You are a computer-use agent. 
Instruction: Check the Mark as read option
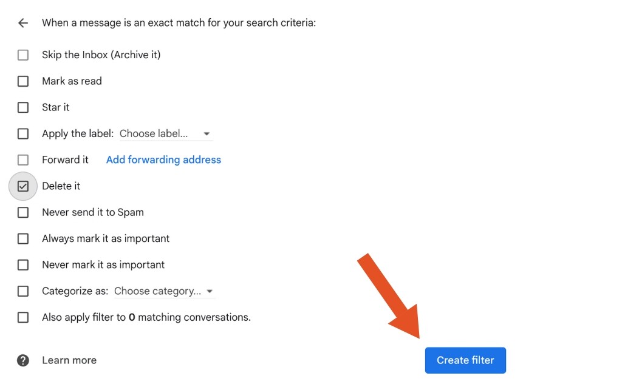click(23, 81)
